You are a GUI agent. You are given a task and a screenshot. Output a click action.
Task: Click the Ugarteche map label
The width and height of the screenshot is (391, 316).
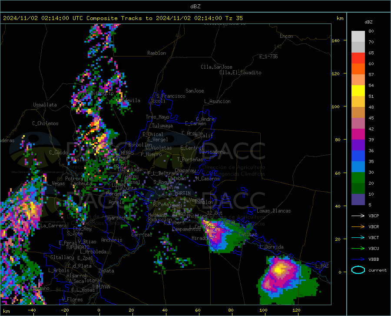117,217
